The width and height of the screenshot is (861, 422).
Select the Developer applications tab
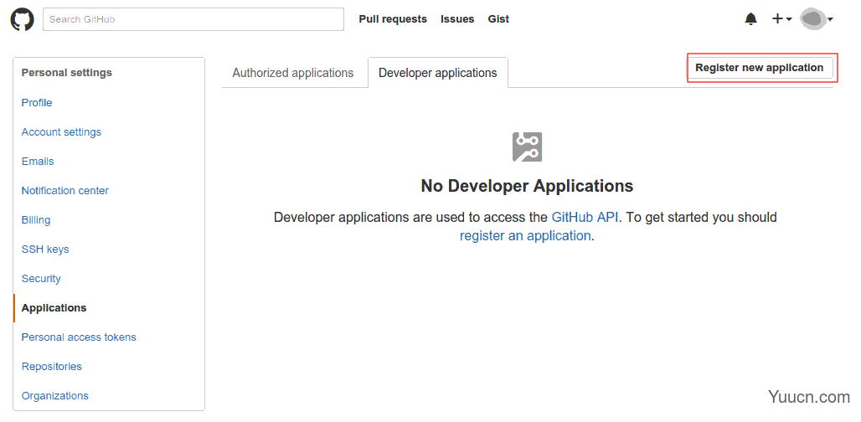coord(438,73)
